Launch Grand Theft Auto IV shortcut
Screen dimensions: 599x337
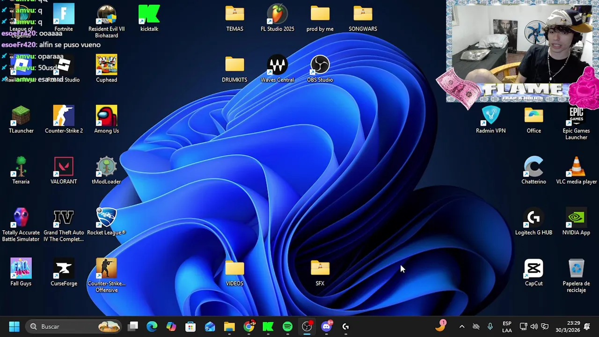click(64, 225)
